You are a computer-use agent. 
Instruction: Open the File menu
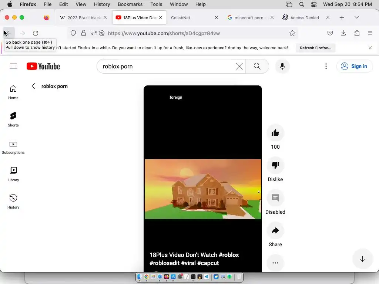[x=47, y=4]
